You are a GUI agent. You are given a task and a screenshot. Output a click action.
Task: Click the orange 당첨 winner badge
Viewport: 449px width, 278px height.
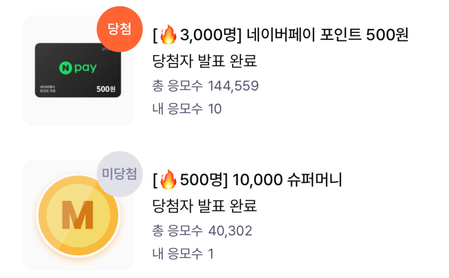point(120,29)
